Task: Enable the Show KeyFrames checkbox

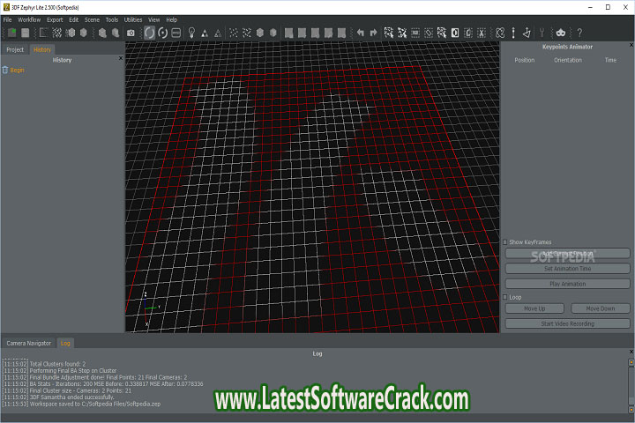Action: point(505,242)
